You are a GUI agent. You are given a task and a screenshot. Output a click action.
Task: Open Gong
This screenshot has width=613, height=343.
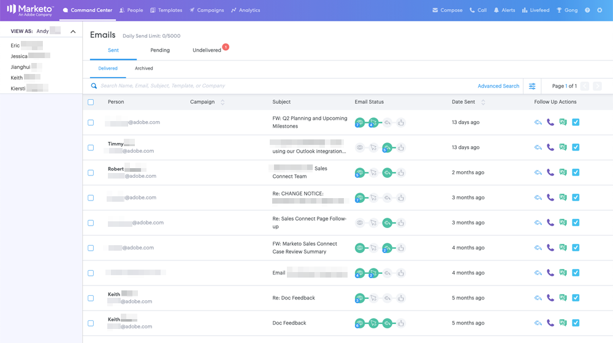(x=567, y=10)
